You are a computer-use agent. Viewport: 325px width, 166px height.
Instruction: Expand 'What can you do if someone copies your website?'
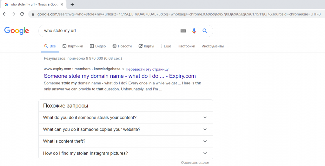pyautogui.click(x=126, y=129)
